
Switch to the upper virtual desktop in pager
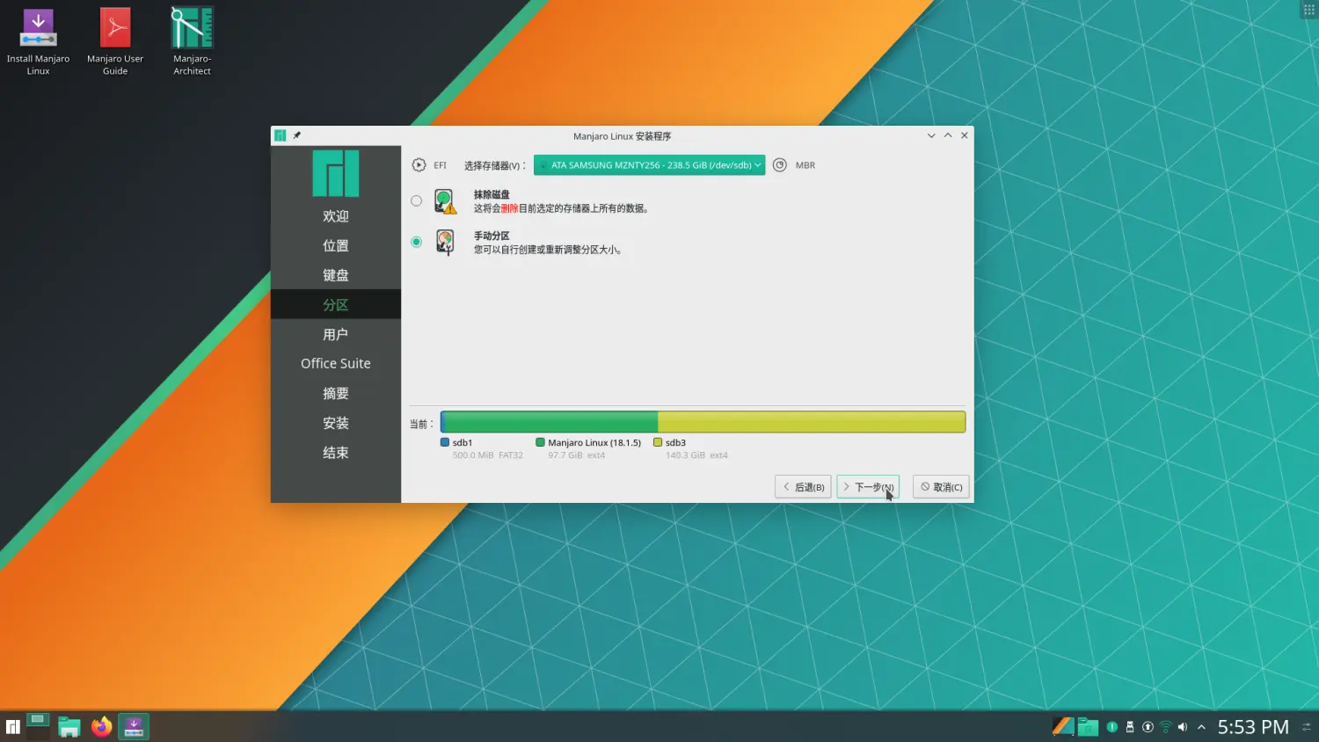click(x=38, y=719)
